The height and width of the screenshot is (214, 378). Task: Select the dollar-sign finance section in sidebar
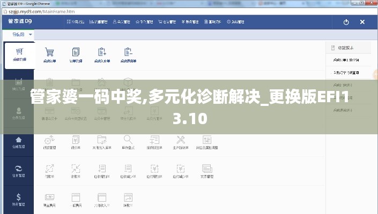click(x=19, y=199)
